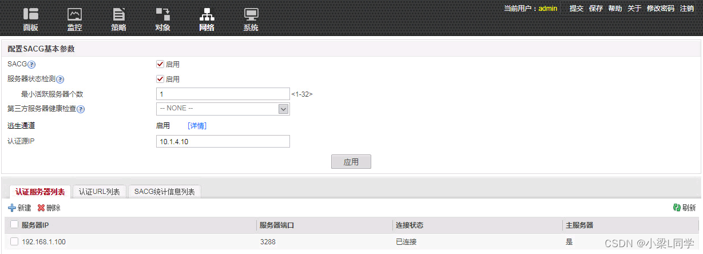Select the 192.168.1.100 row checkbox
Viewport: 703px width, 254px height.
click(14, 241)
